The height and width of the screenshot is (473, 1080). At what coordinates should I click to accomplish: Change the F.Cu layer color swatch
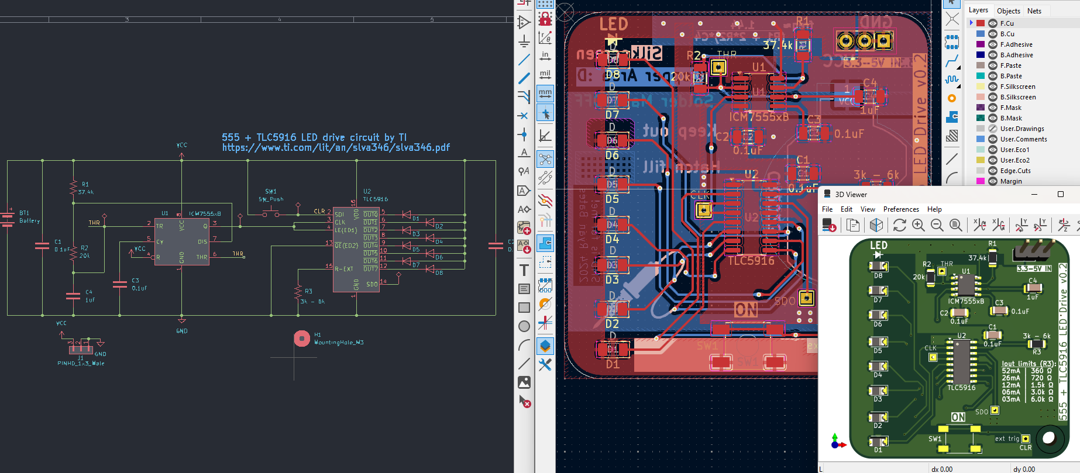[x=981, y=23]
